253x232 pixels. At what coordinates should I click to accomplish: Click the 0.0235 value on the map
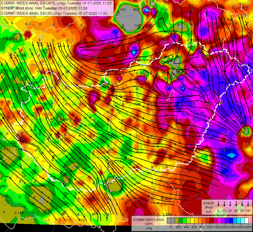click(x=167, y=198)
